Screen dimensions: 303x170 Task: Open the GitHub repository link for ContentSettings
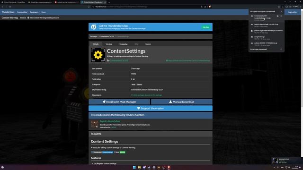[188, 60]
